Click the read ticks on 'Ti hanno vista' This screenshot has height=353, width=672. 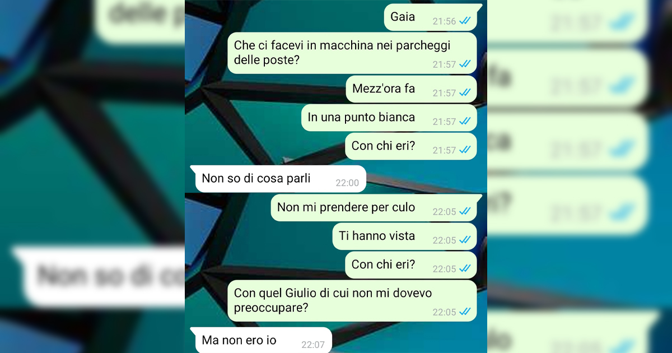(x=465, y=240)
